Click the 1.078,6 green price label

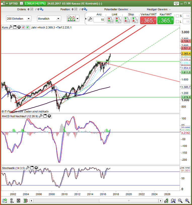point(186,97)
